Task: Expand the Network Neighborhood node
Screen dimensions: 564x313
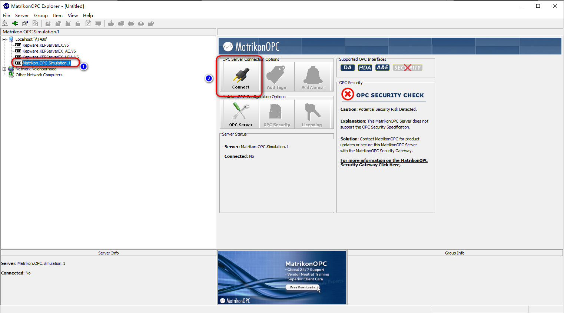Action: coord(4,69)
